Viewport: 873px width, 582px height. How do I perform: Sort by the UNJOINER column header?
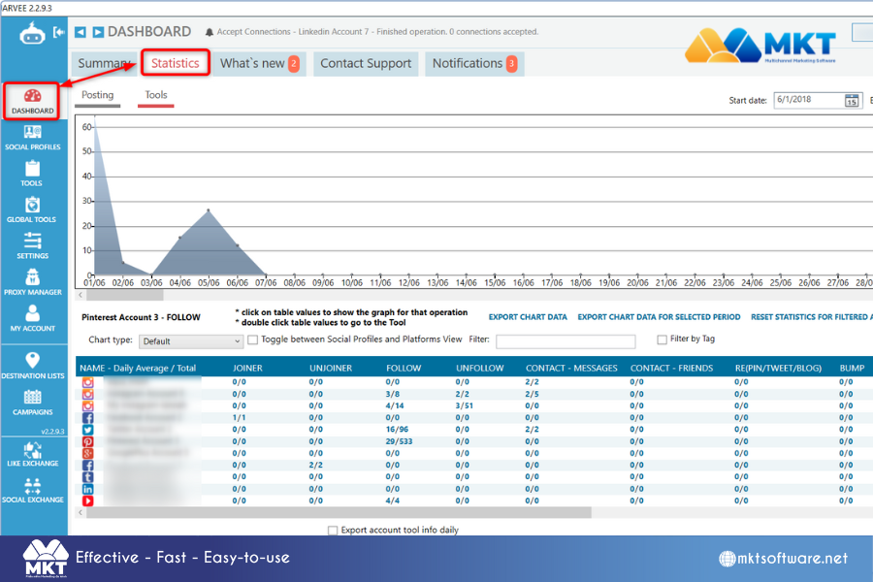[331, 369]
